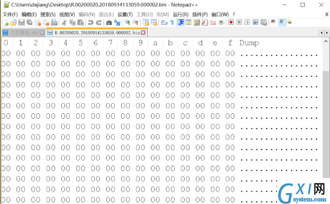Click the Redo arrow icon
The width and height of the screenshot is (330, 204).
[98, 23]
